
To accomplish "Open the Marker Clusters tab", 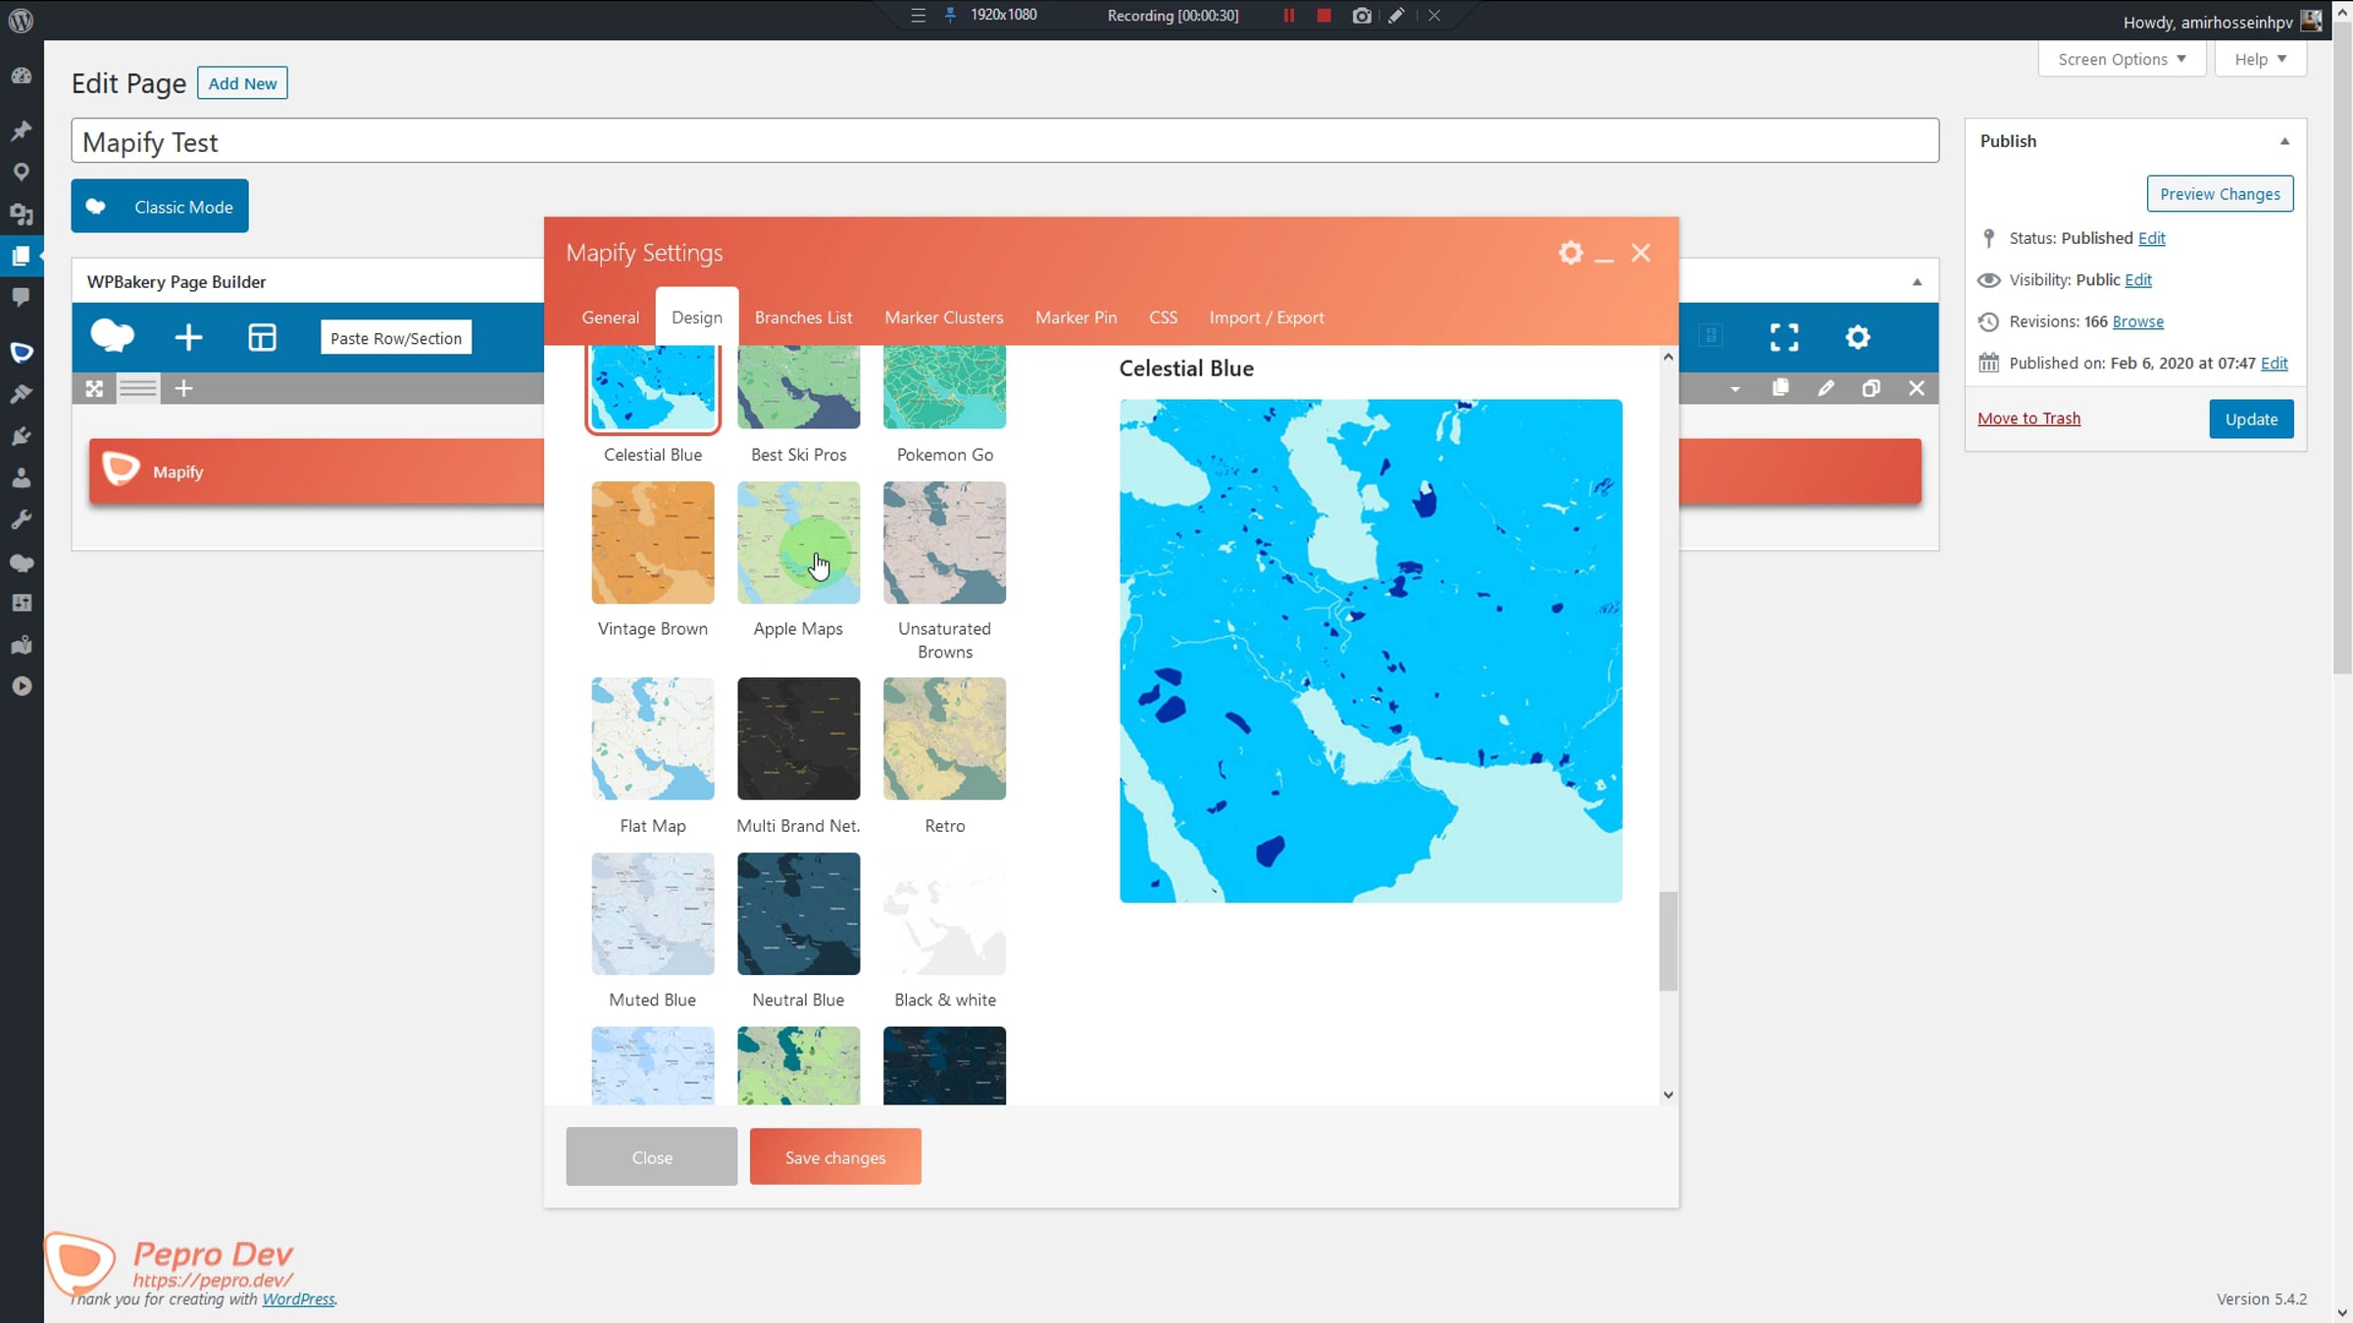I will click(x=943, y=318).
